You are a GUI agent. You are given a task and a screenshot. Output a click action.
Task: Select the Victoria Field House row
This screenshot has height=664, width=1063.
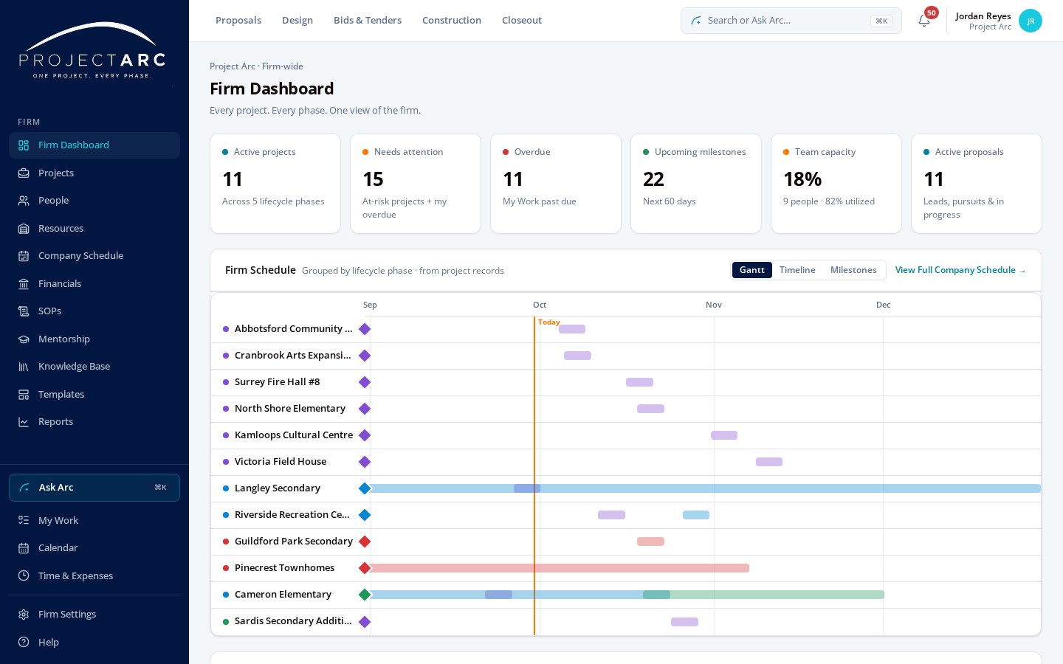(626, 462)
